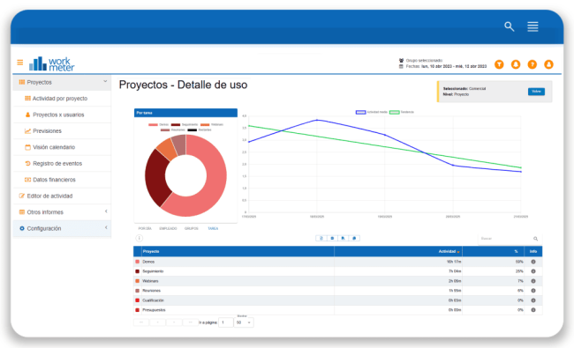Click the orange Webinars swatch in the table
Screen dimensions: 574x348
(x=138, y=281)
